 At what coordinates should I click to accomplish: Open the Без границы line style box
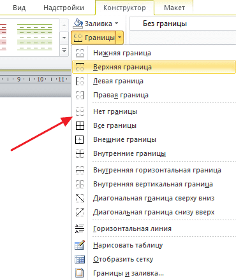pyautogui.click(x=182, y=24)
